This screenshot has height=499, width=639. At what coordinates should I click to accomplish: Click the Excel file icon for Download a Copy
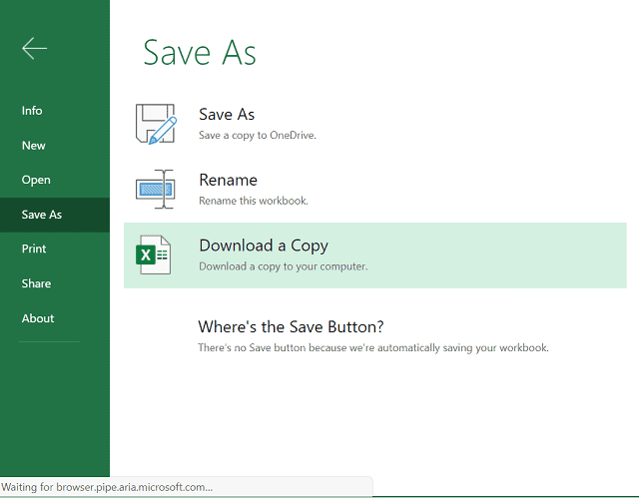[x=154, y=255]
